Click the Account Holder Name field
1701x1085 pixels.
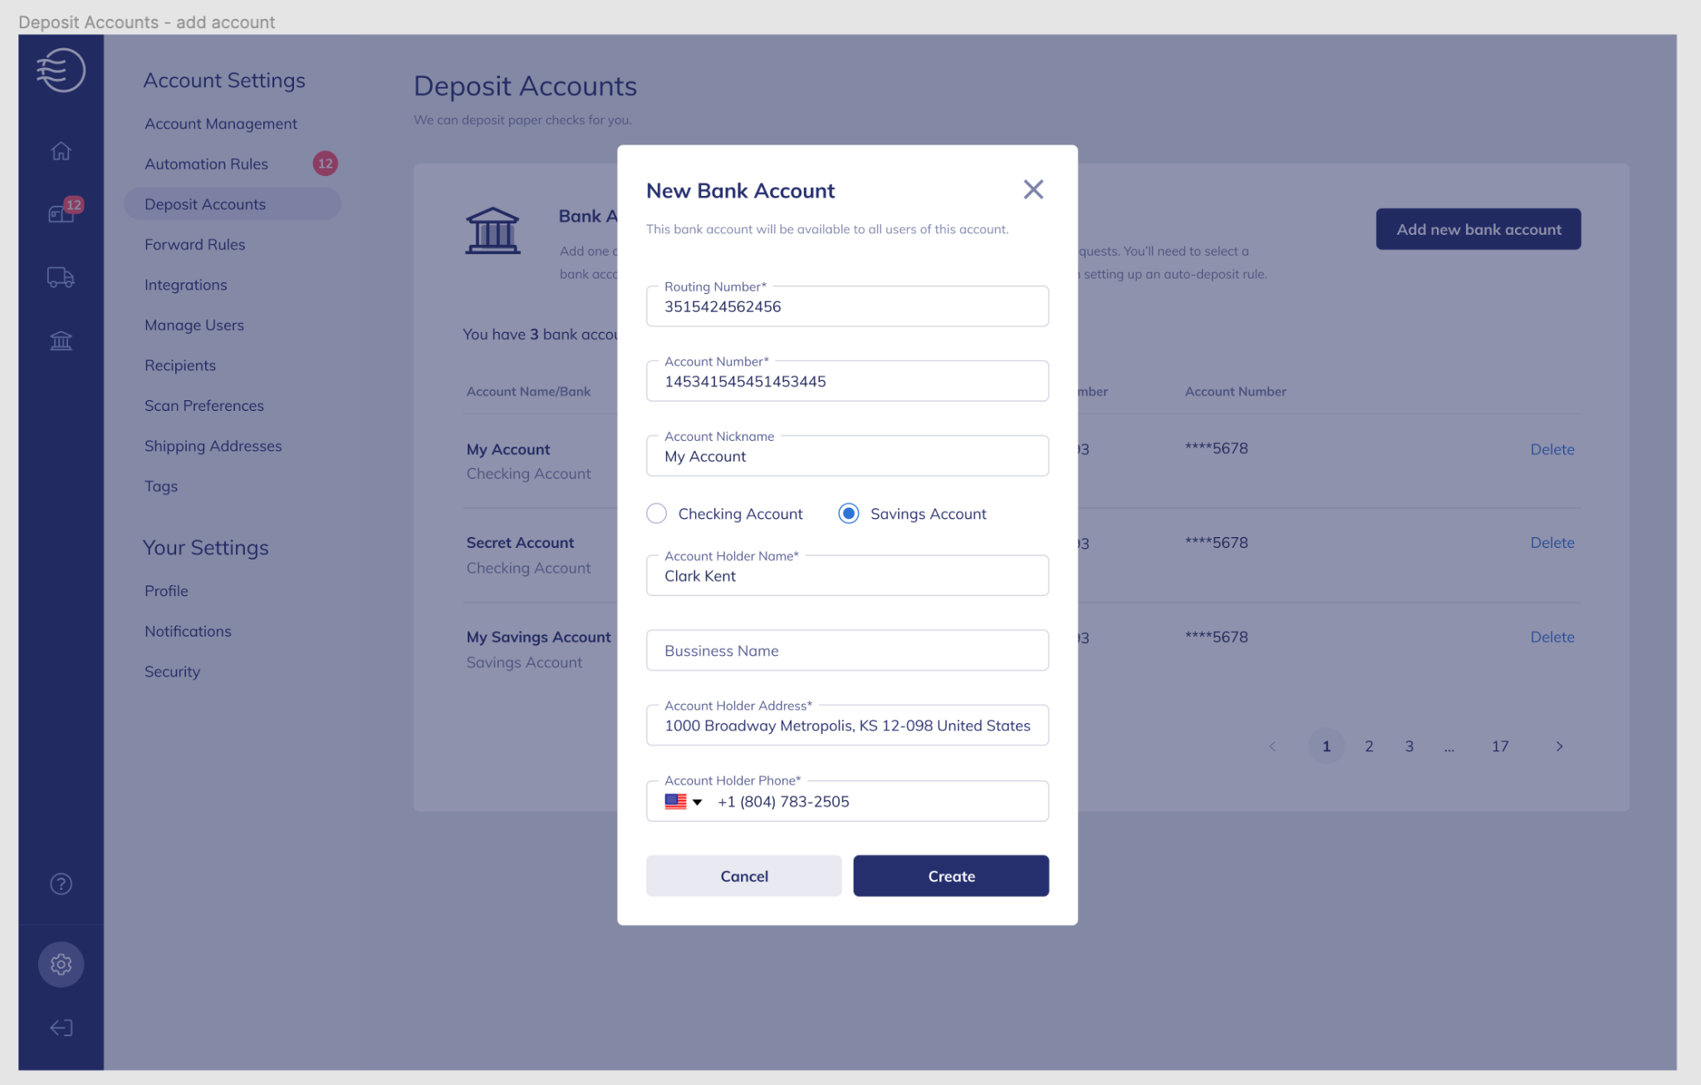click(x=847, y=575)
